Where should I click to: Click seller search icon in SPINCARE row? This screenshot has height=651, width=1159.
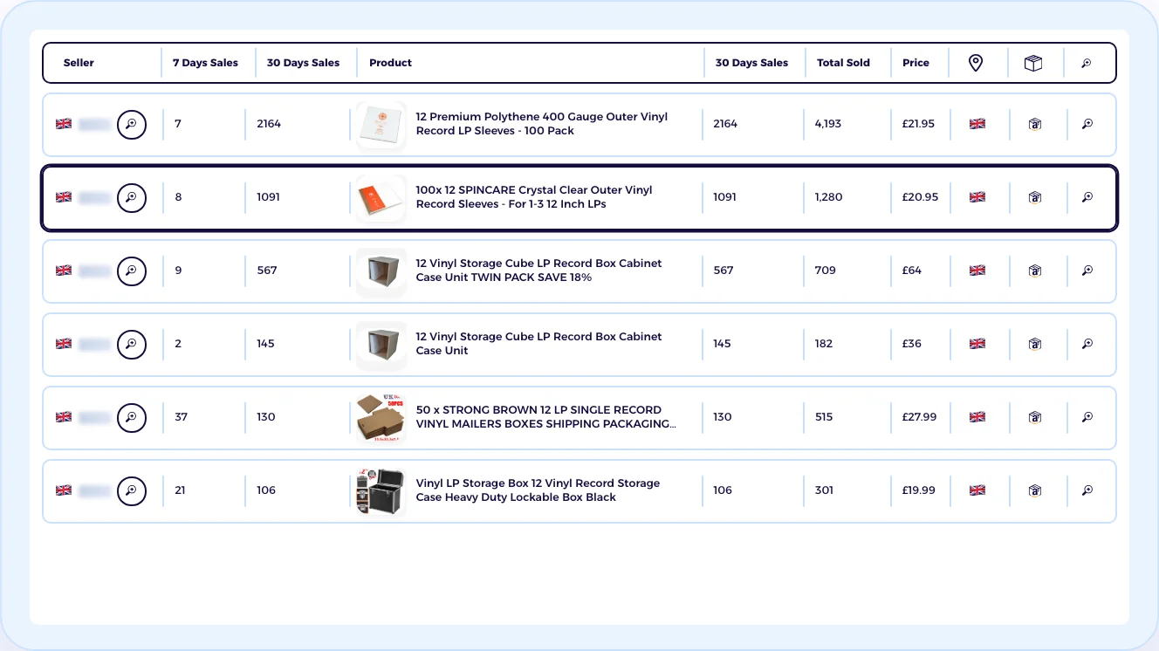[132, 197]
